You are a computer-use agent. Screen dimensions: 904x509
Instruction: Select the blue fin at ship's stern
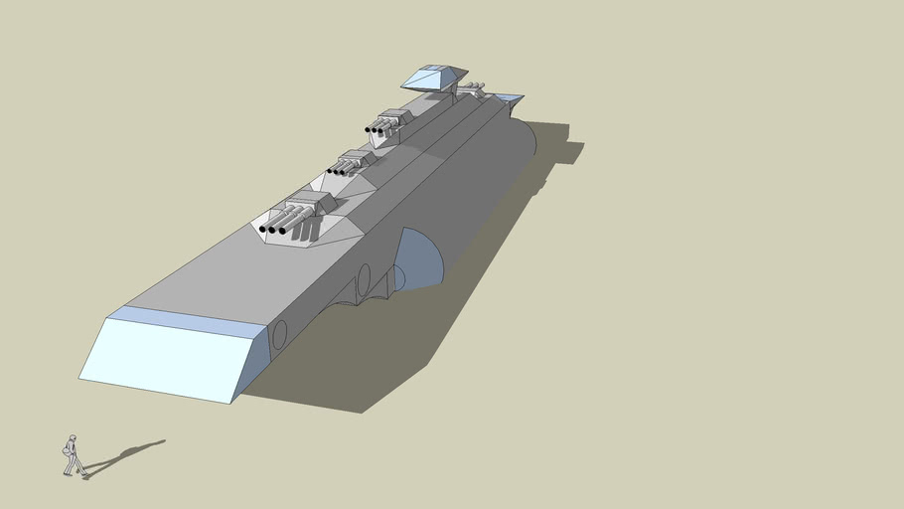[509, 98]
